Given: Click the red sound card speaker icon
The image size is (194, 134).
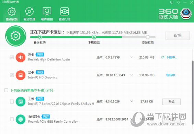Looking at the screenshot, I should [20, 57].
